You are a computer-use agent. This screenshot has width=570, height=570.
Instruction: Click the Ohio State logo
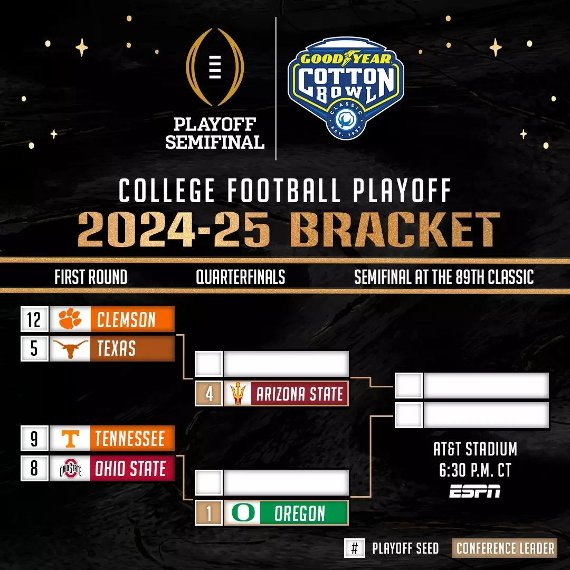click(70, 468)
